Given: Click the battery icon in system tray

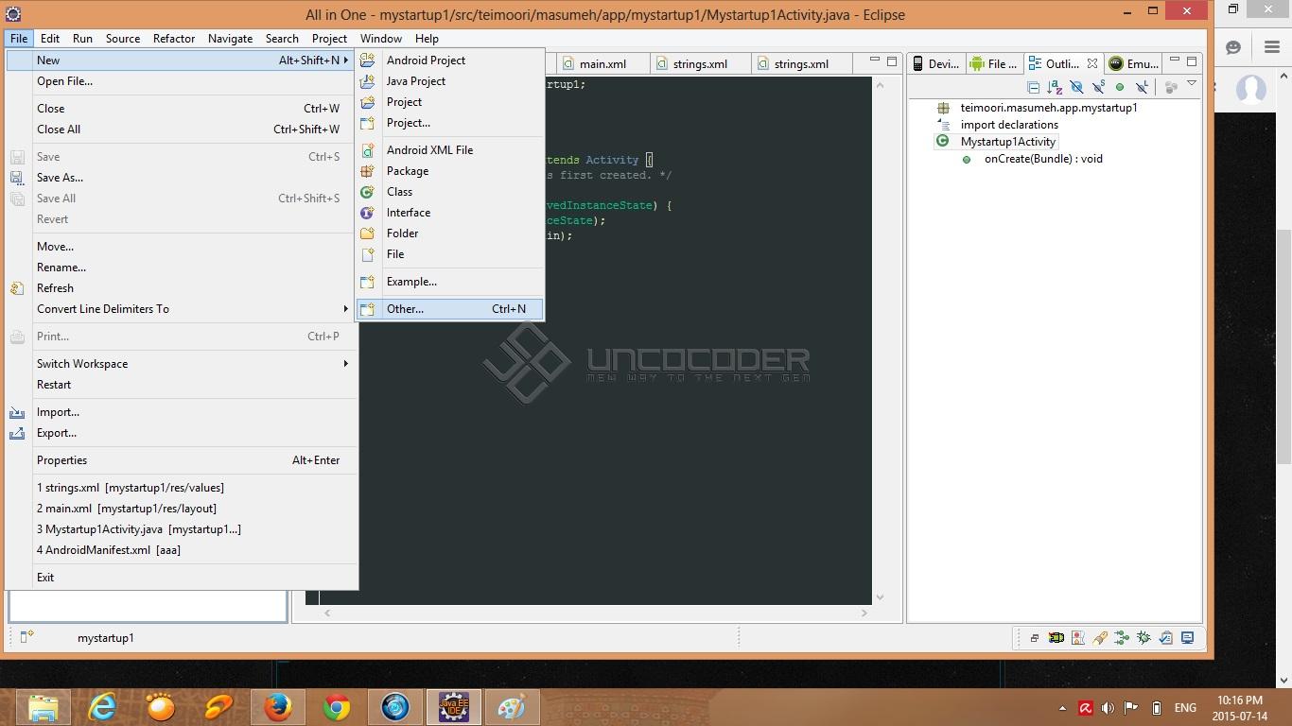Looking at the screenshot, I should coord(1156,707).
